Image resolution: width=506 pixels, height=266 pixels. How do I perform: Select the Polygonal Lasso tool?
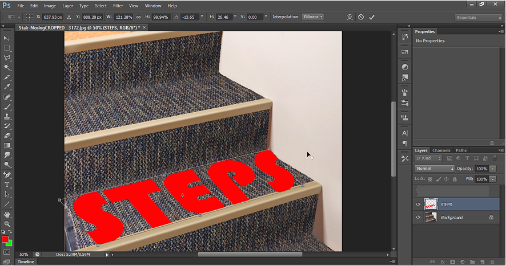[7, 58]
